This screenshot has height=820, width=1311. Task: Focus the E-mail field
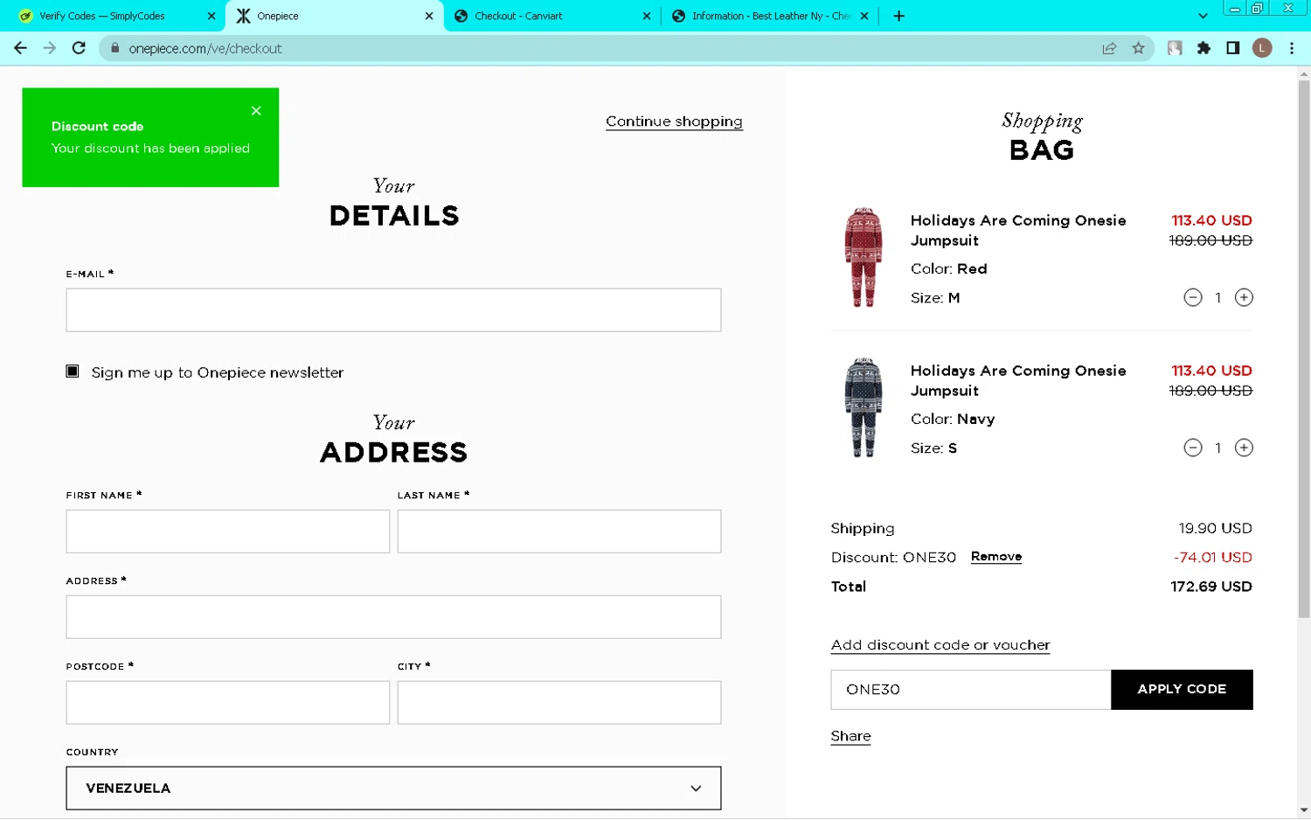tap(393, 310)
